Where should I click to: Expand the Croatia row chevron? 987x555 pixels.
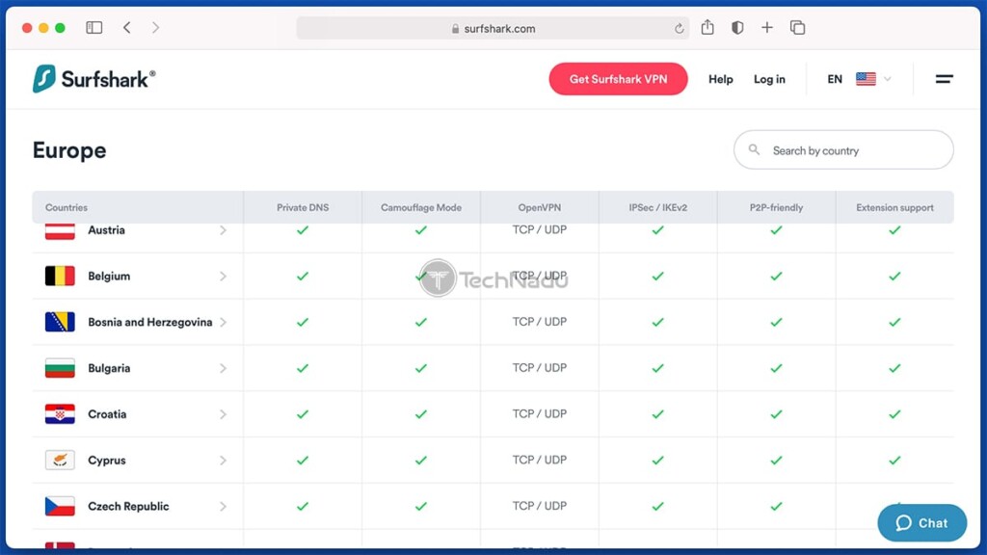[223, 414]
